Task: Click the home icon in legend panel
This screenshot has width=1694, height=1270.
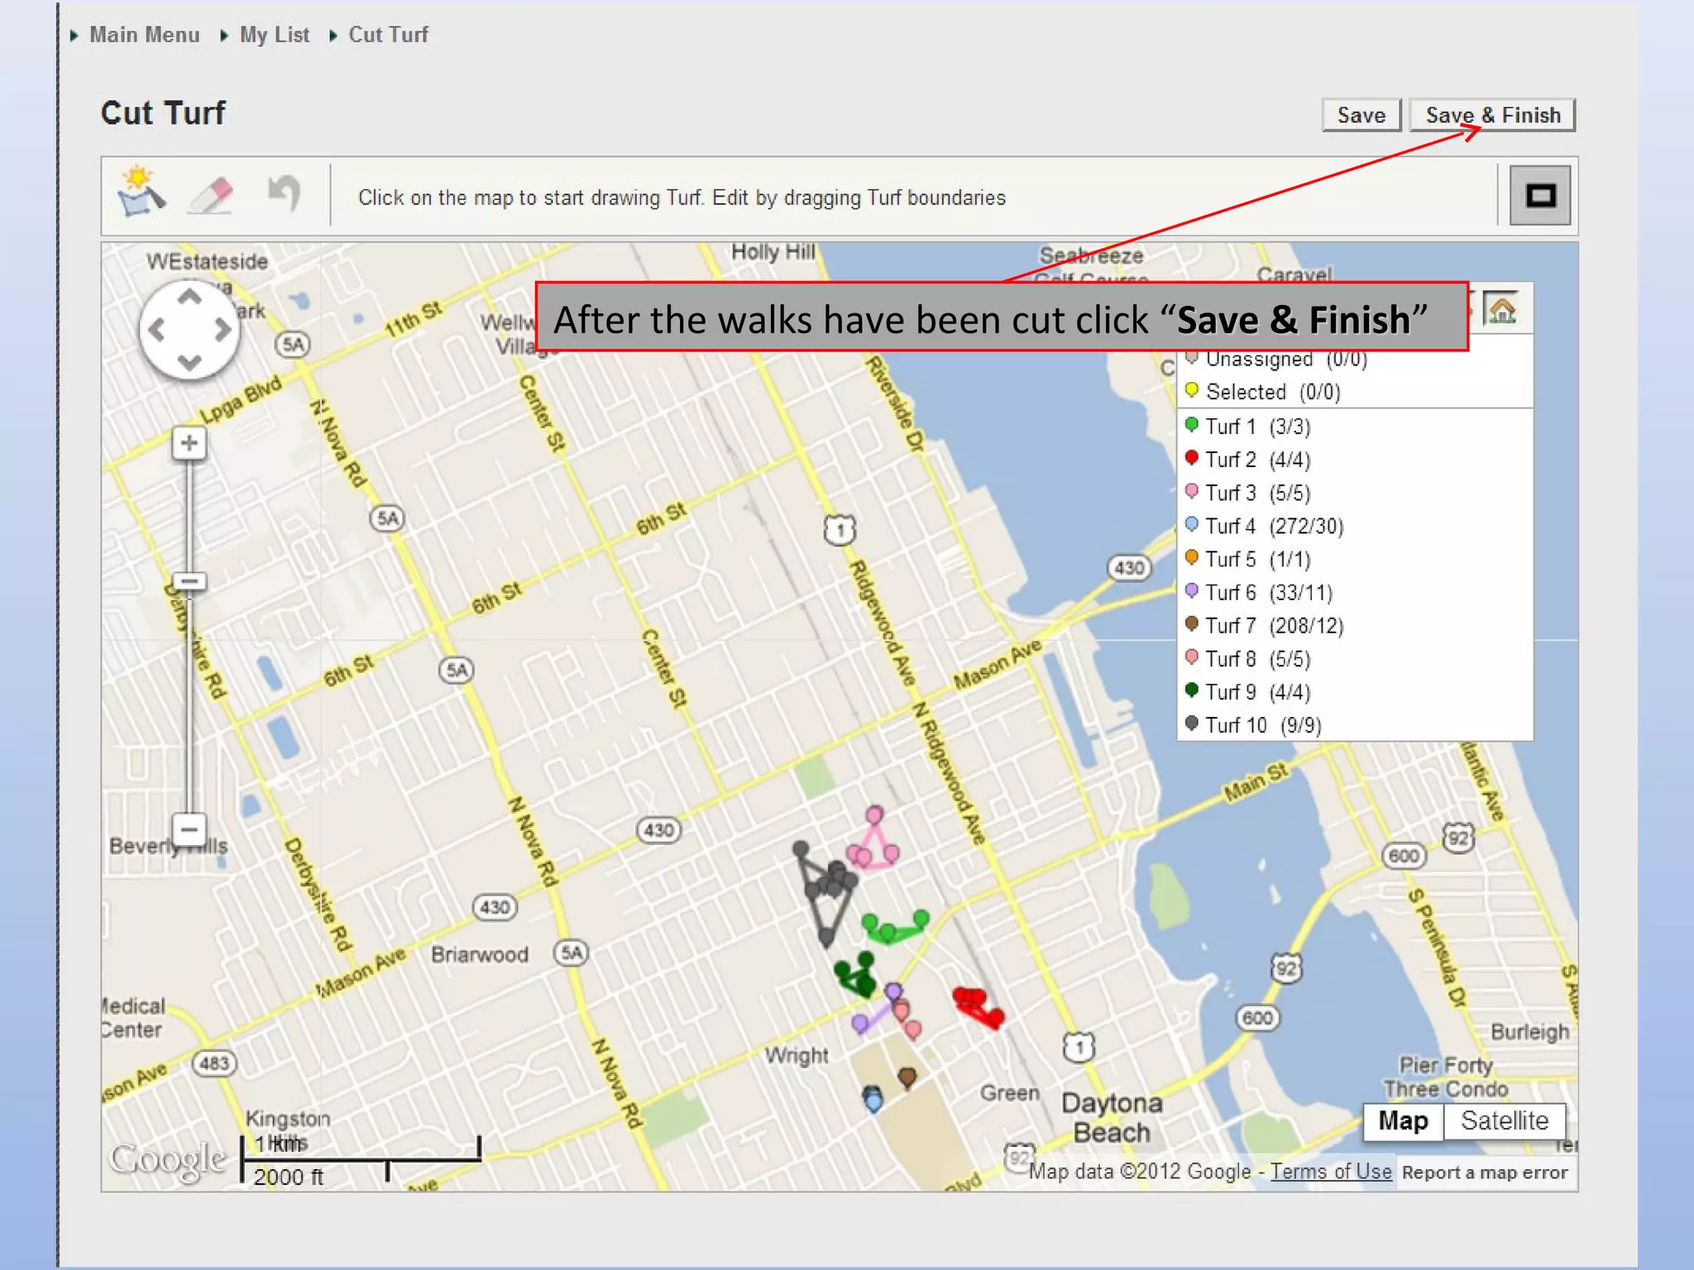Action: tap(1501, 311)
